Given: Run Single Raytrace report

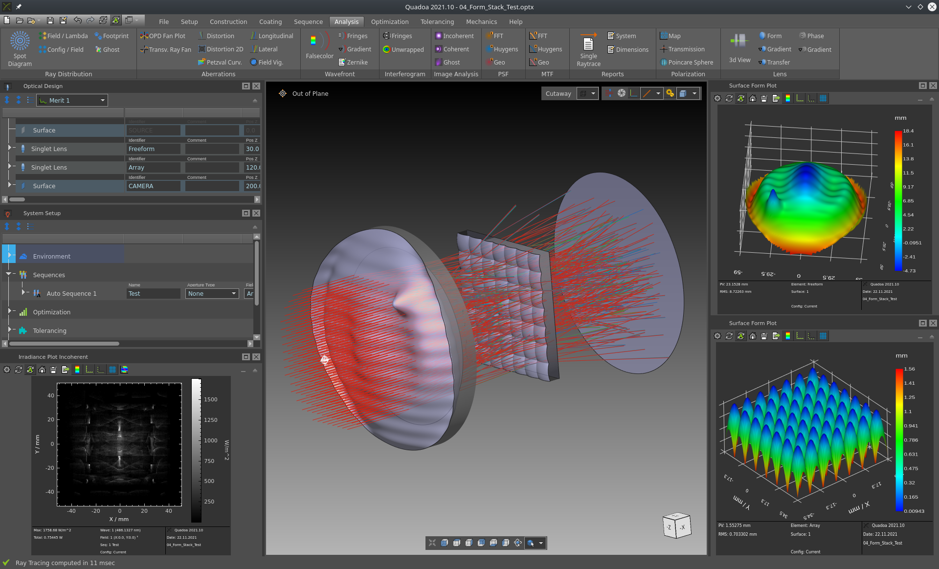Looking at the screenshot, I should pos(588,49).
